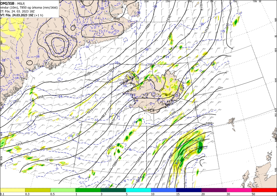Select the green 1–3 mm legend swatch

pyautogui.click(x=88, y=190)
